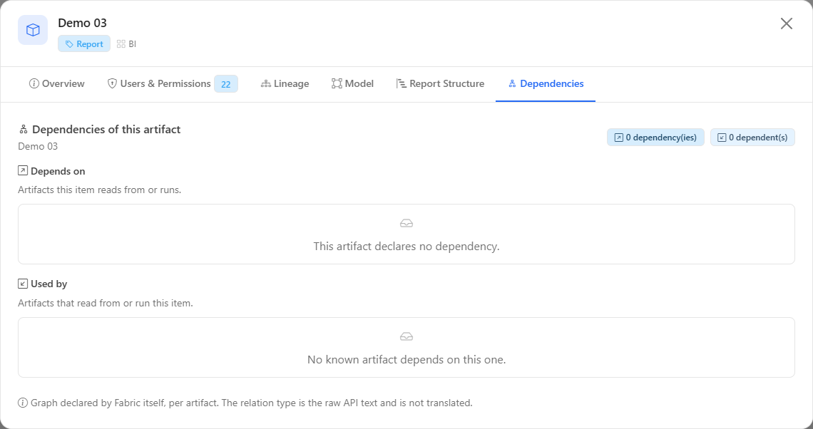Click the 0 dependency(ies) badge
The height and width of the screenshot is (429, 813).
coord(655,138)
